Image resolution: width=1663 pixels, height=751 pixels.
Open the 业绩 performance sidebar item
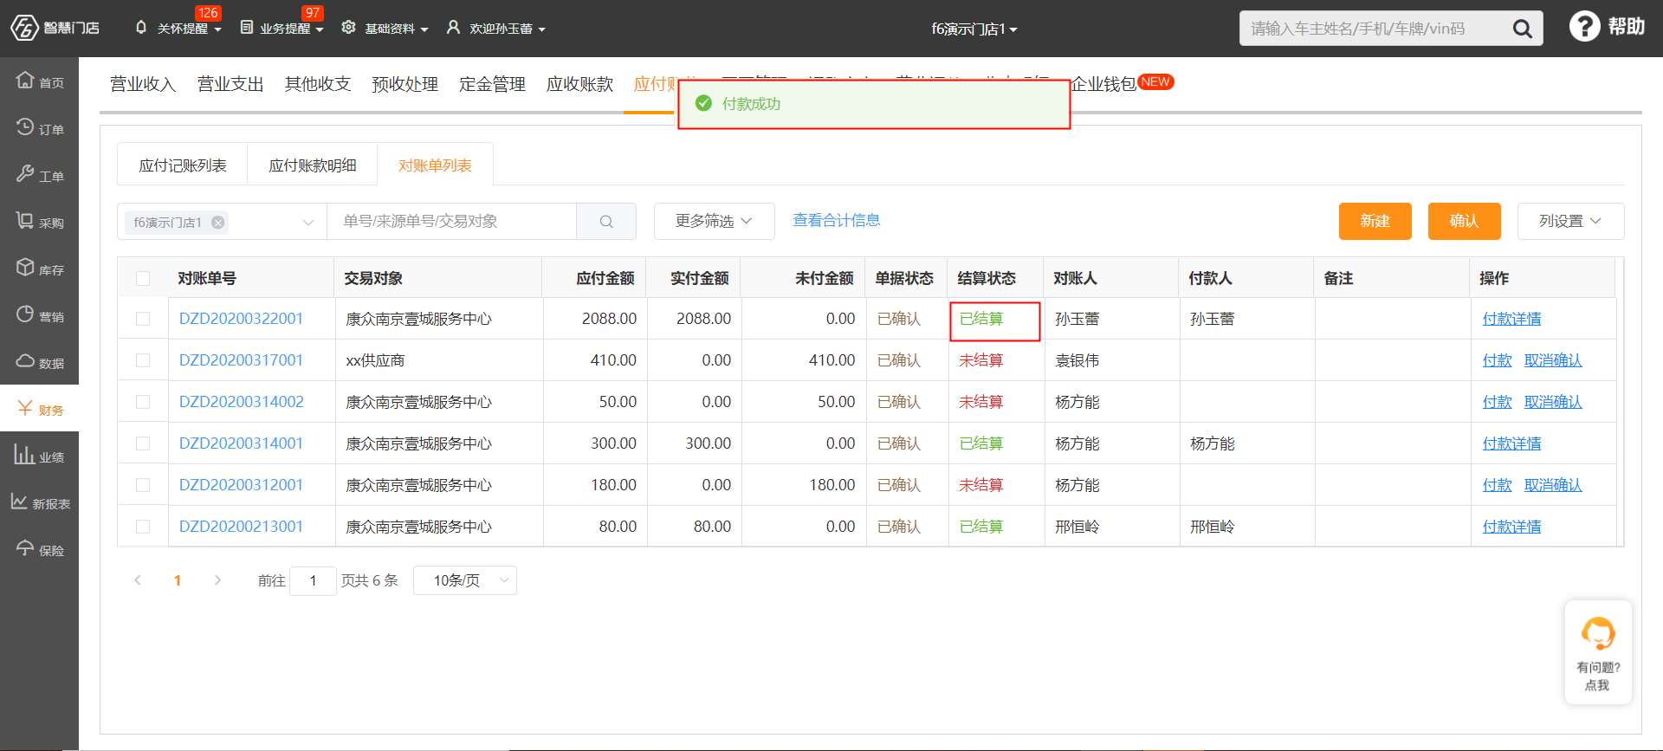[x=39, y=456]
